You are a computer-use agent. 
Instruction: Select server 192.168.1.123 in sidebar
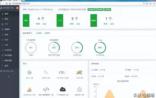(x=8, y=8)
